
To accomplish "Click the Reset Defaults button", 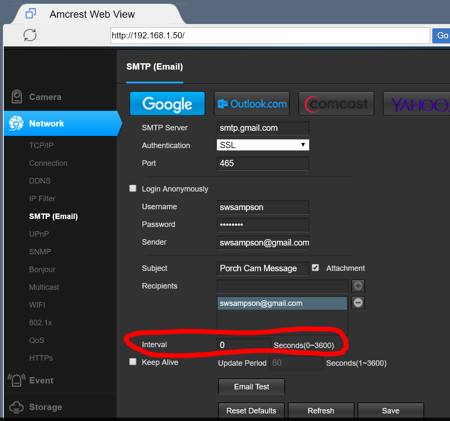I will coord(251,410).
